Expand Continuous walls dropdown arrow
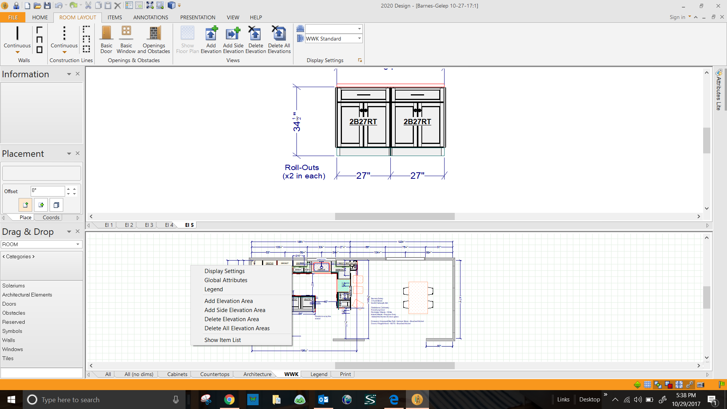This screenshot has height=409, width=727. point(17,52)
